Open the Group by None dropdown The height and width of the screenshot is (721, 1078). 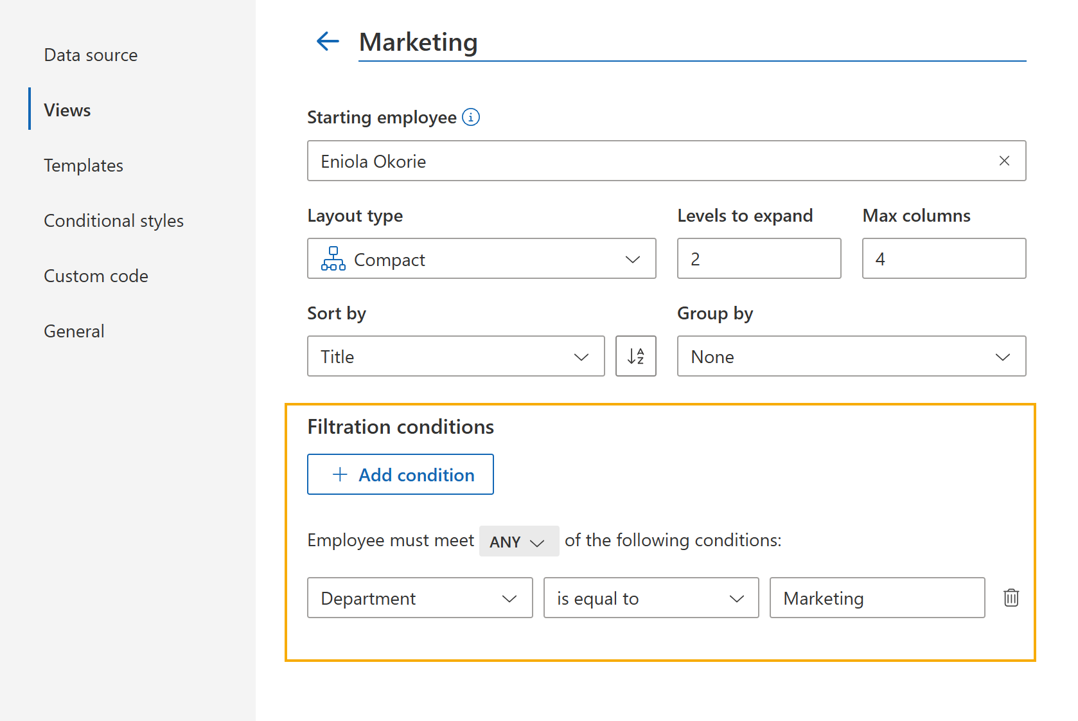tap(852, 356)
